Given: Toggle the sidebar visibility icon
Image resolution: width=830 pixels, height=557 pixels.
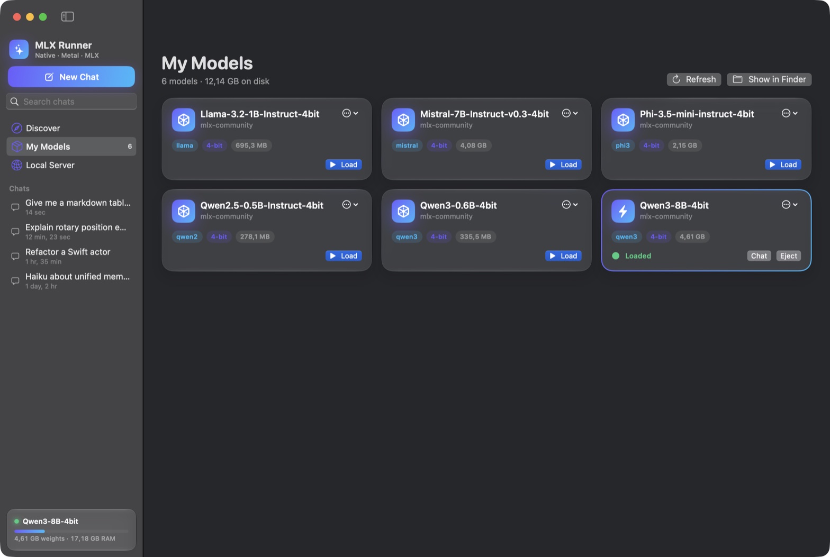Looking at the screenshot, I should pos(67,16).
